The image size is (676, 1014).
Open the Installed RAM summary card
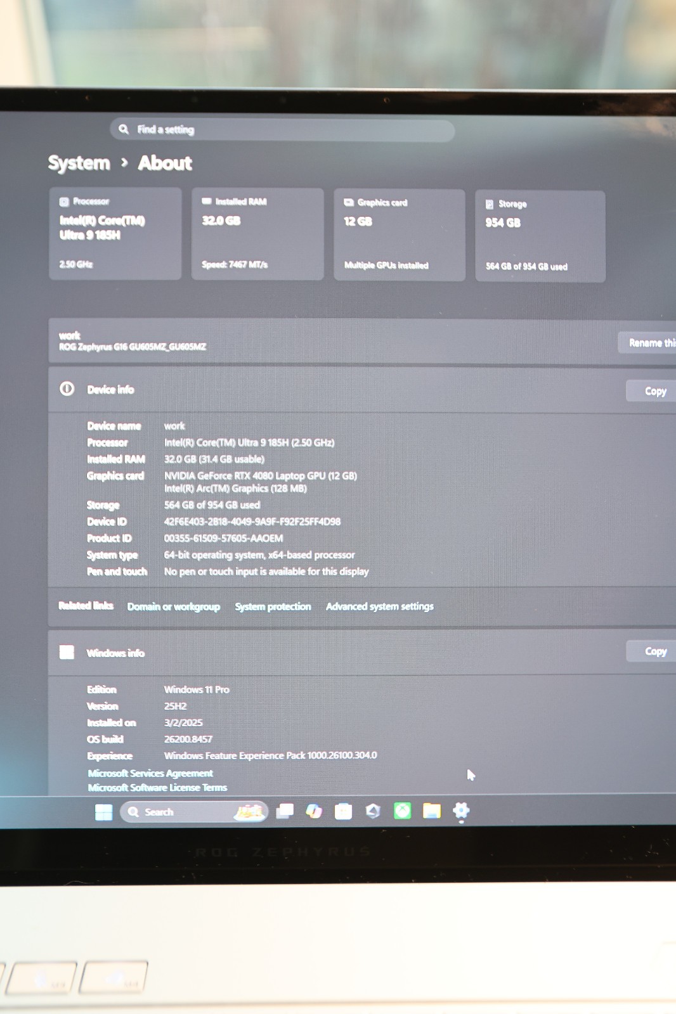257,234
